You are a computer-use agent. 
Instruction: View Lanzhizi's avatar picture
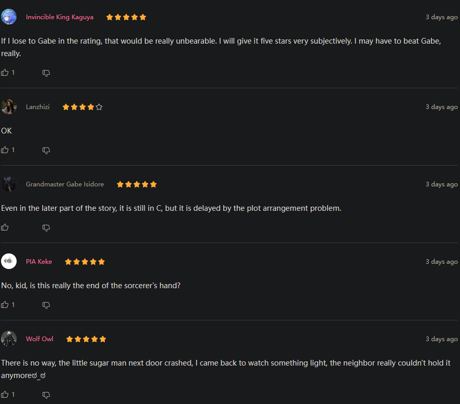[x=9, y=106]
